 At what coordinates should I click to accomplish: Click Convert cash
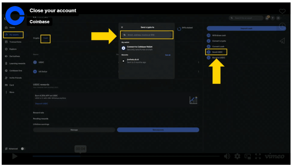click(216, 47)
